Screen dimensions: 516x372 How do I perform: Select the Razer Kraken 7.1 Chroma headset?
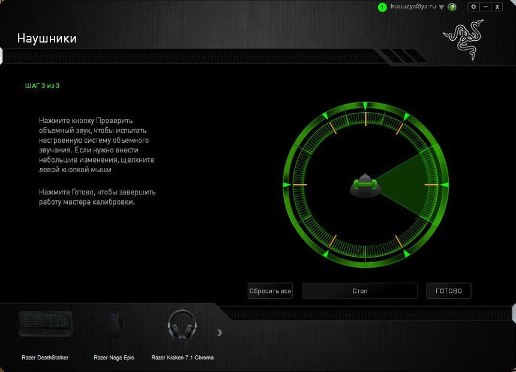182,326
